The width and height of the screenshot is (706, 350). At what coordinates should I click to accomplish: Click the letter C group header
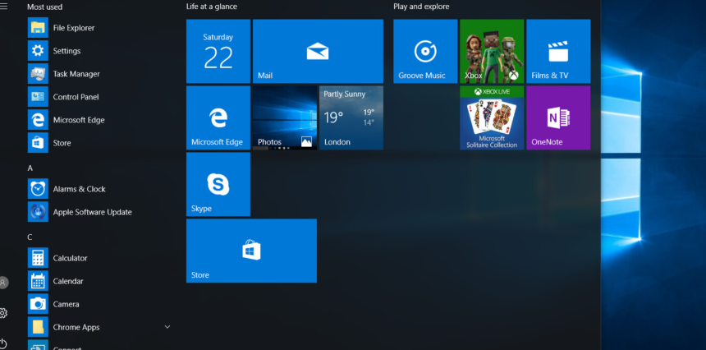click(x=30, y=237)
